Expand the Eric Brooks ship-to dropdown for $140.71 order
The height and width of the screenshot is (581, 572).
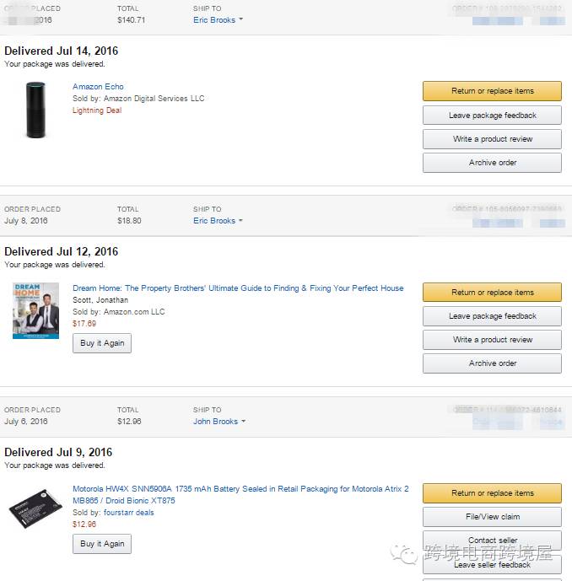[x=218, y=20]
